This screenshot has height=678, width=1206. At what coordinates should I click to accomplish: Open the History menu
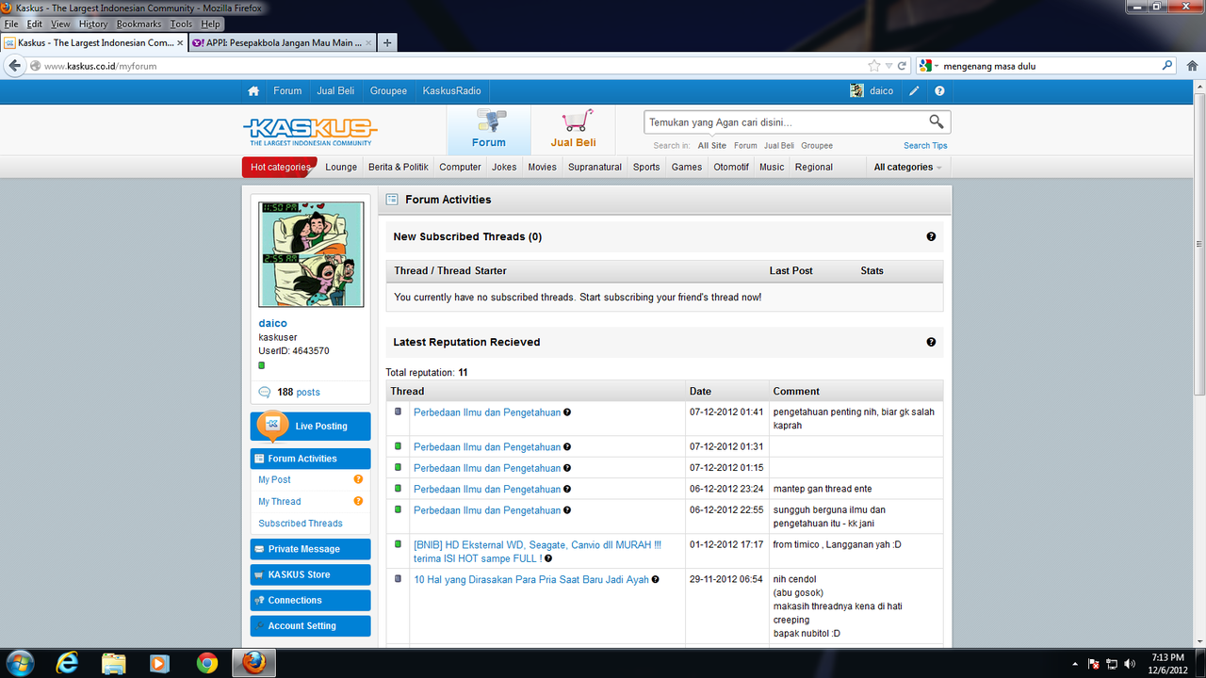[92, 24]
